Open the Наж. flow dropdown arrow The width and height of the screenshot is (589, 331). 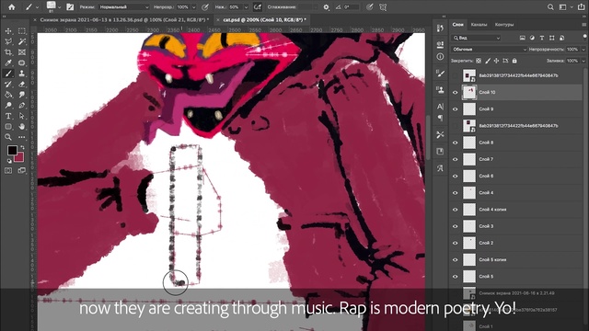coord(246,6)
